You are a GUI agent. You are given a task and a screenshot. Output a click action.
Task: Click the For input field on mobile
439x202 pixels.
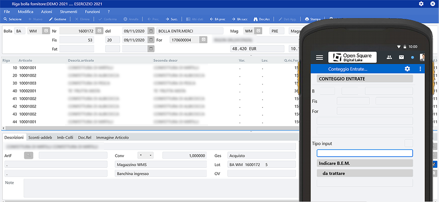[x=375, y=111]
